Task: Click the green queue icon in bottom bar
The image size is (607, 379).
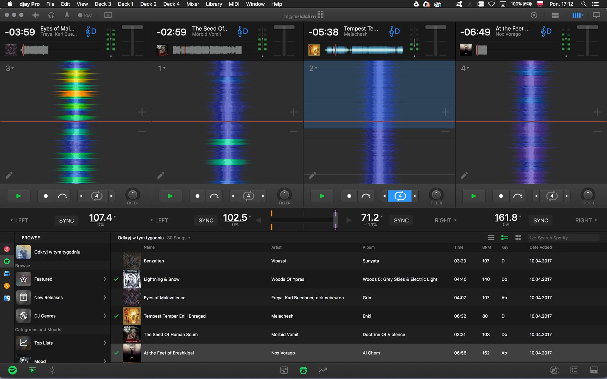Action: [32, 370]
